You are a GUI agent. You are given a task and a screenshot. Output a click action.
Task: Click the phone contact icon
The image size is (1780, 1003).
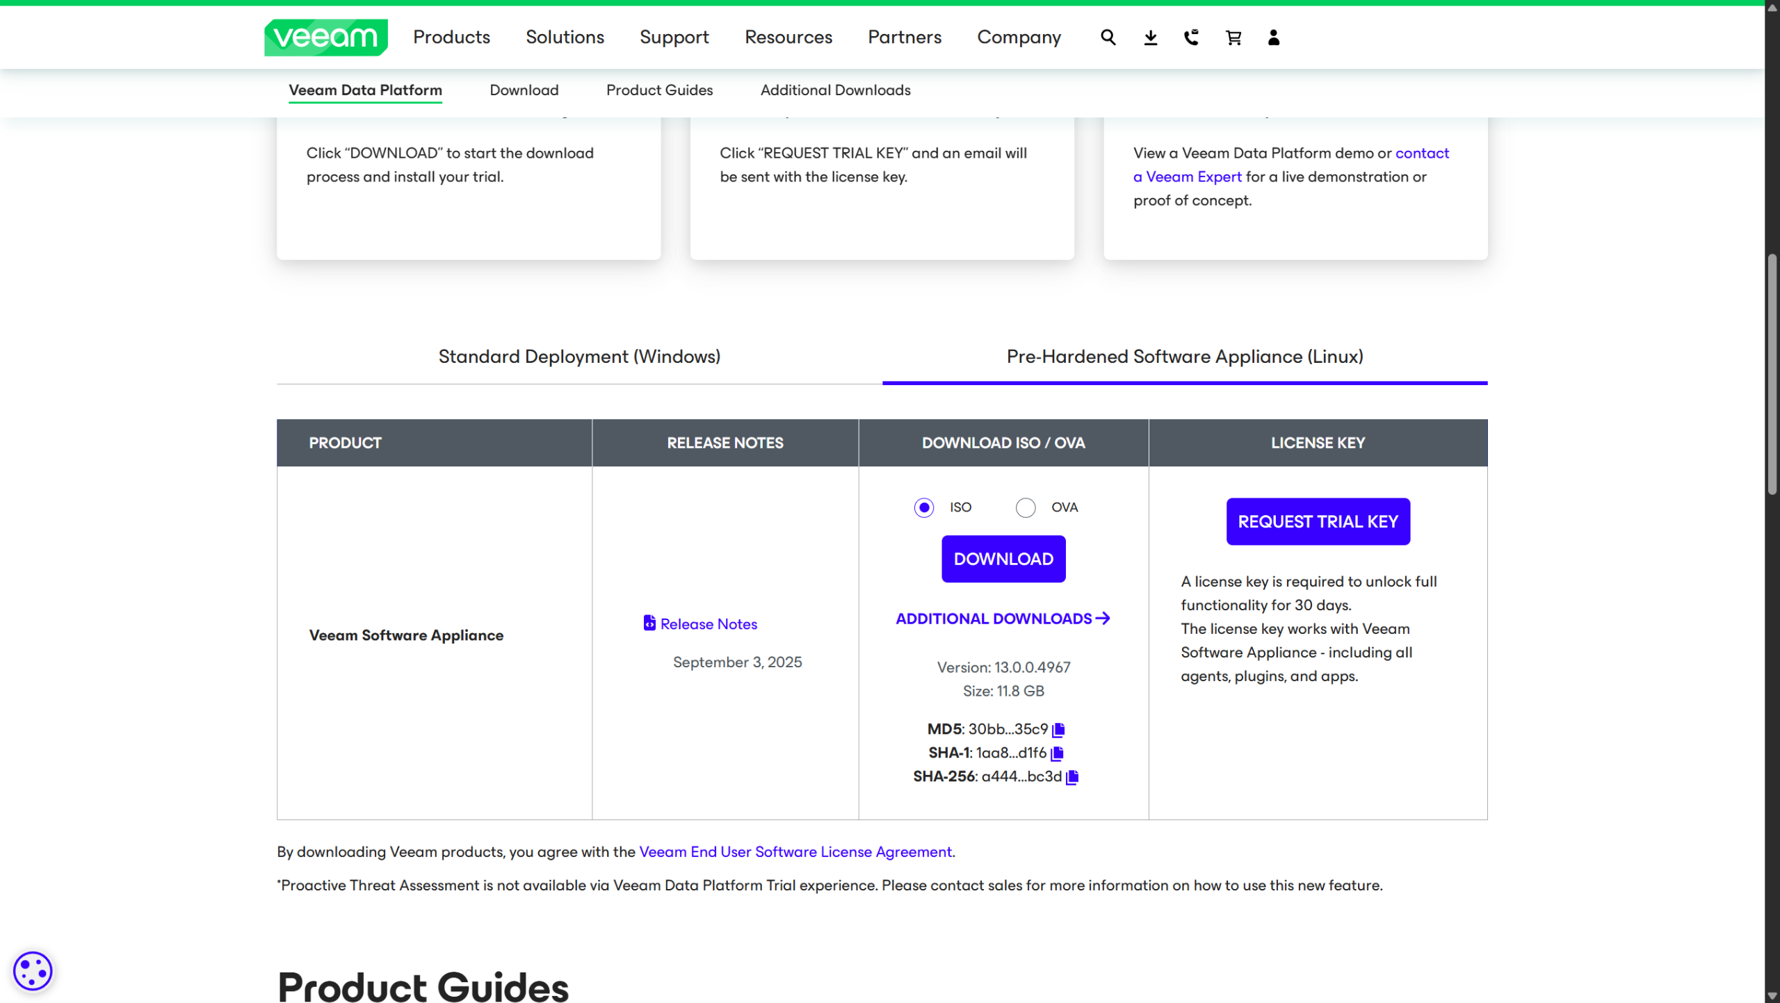pyautogui.click(x=1191, y=38)
